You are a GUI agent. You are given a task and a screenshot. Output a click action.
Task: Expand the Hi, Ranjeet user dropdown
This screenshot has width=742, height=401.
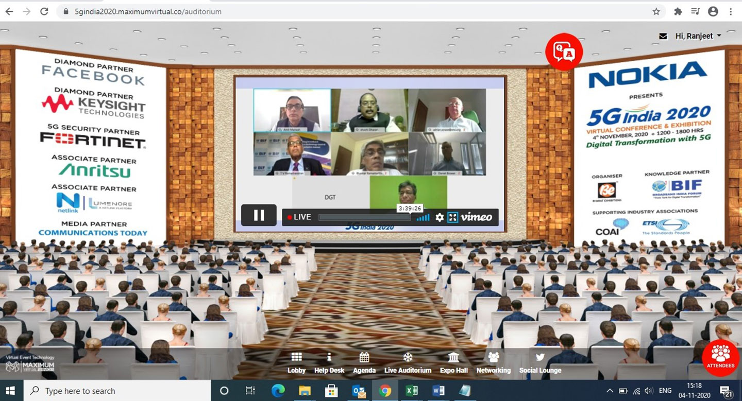click(x=698, y=36)
